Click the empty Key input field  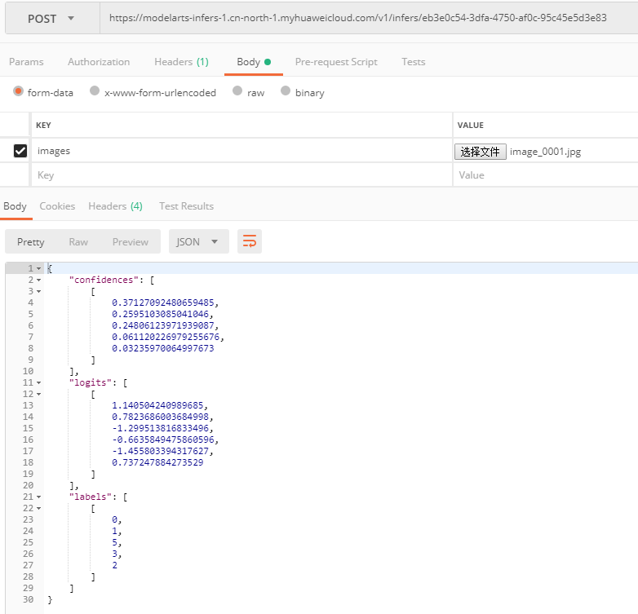pos(241,175)
